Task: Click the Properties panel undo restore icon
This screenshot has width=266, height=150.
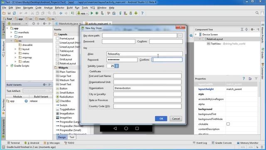Action: click(250, 78)
